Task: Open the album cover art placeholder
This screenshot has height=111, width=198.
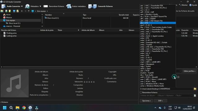Action: point(15,83)
